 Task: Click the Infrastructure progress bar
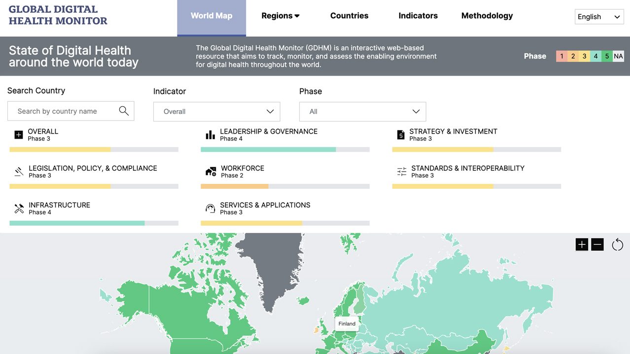[94, 223]
